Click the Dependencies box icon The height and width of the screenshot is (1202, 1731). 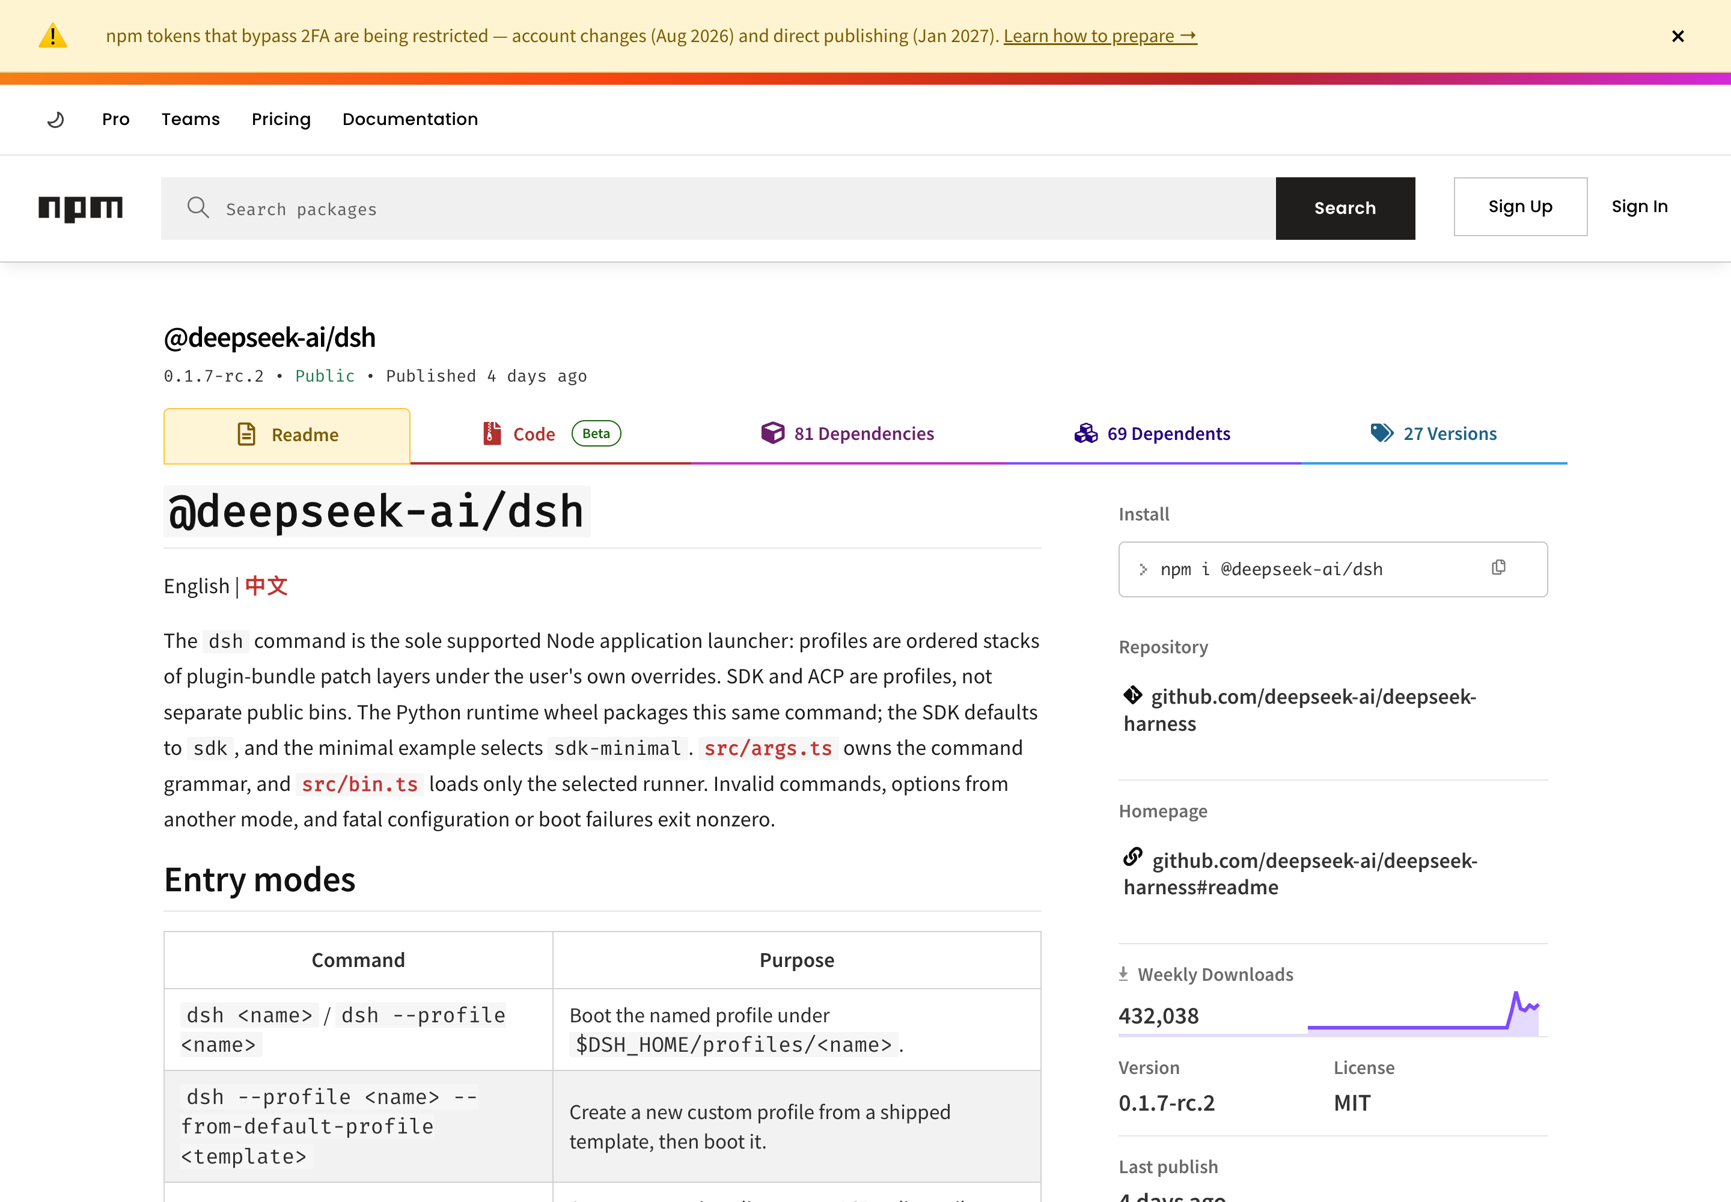click(772, 432)
